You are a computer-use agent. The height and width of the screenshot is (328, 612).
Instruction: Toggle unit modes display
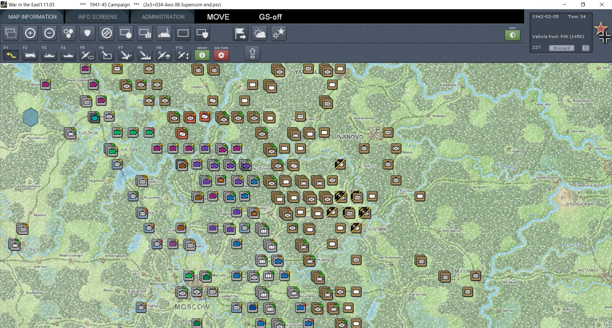click(126, 33)
